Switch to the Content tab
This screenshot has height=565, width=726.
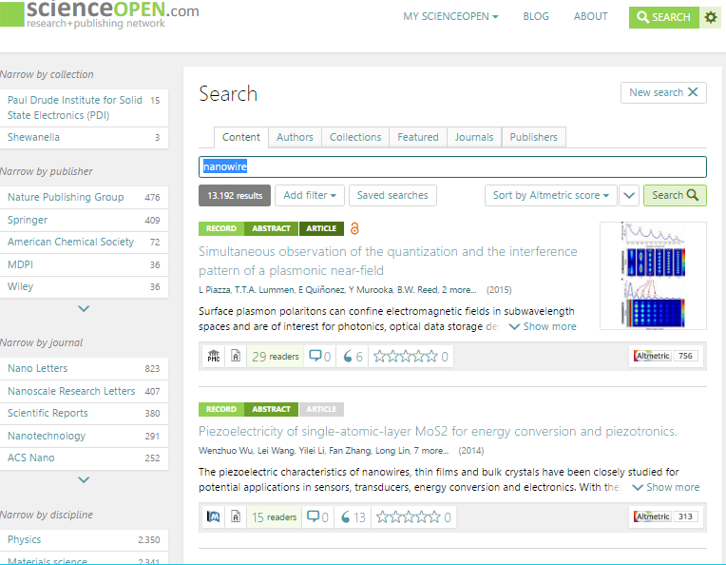point(240,137)
